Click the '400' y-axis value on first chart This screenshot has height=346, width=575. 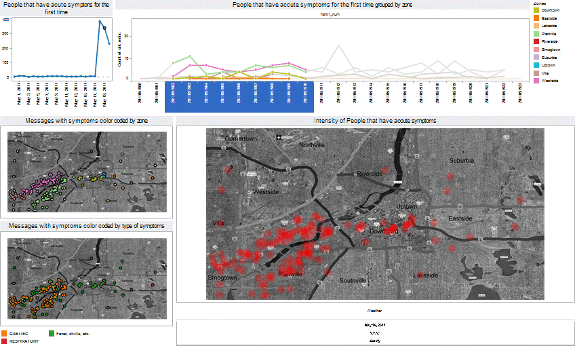click(5, 20)
